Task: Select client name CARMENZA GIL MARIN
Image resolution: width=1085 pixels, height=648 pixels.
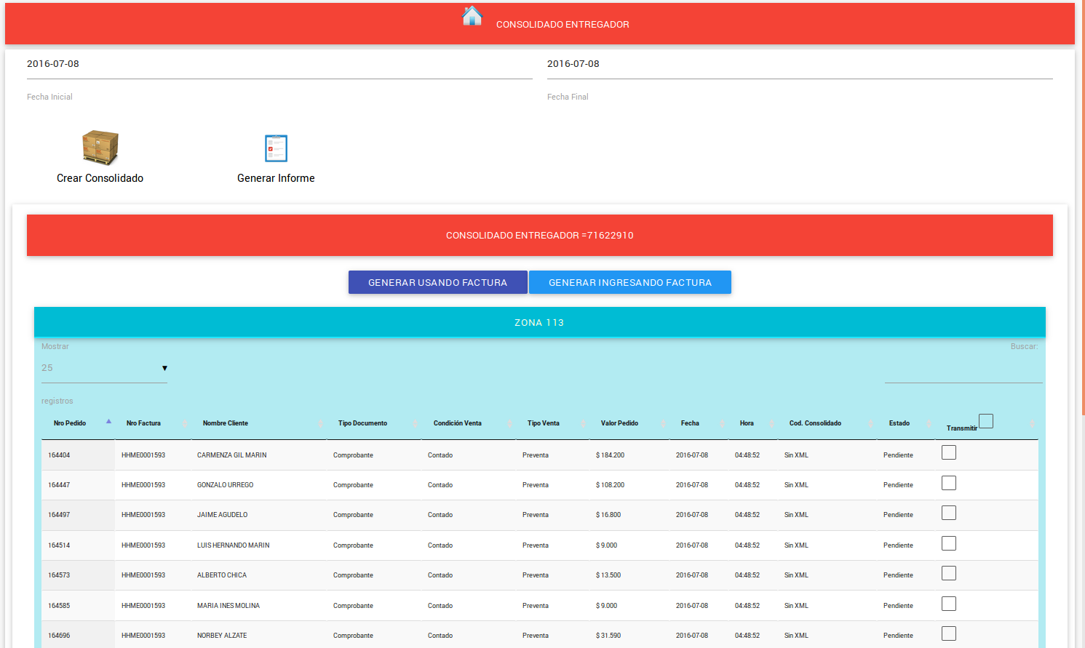Action: click(232, 455)
